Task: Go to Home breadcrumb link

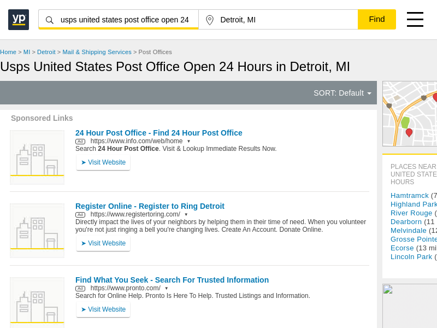Action: click(8, 52)
